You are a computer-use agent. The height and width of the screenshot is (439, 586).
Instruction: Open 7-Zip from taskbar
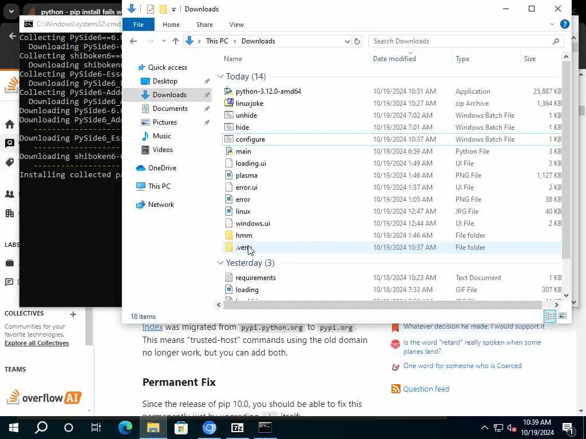tap(237, 428)
